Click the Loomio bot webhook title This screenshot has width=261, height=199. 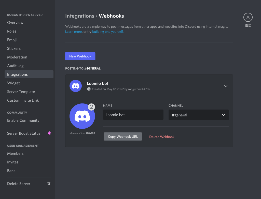point(98,84)
